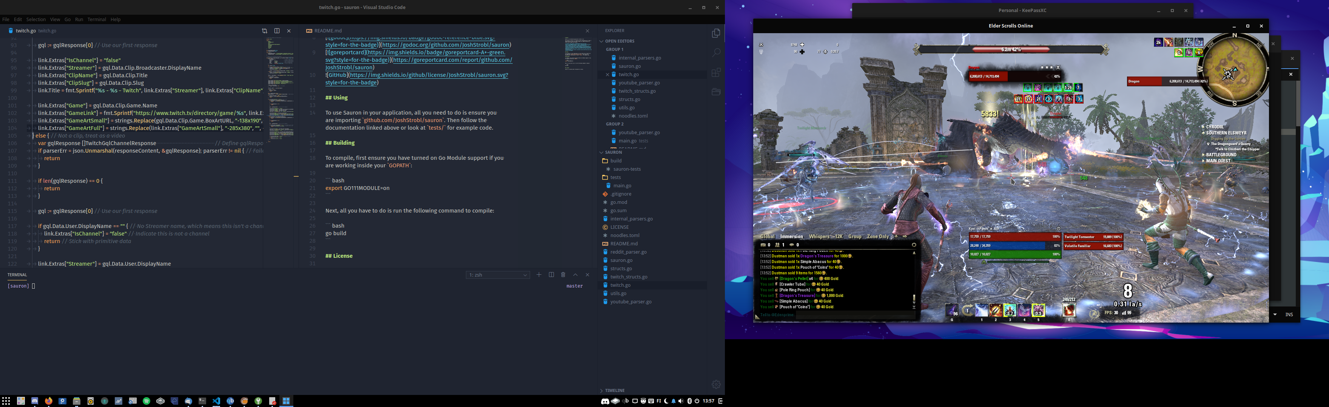Open the Search view in VS Code activity bar
This screenshot has height=407, width=1329.
tap(715, 52)
